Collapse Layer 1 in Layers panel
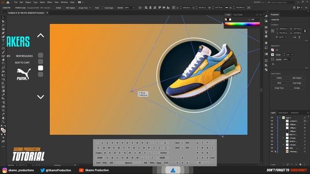The width and height of the screenshot is (310, 174). [x=280, y=117]
